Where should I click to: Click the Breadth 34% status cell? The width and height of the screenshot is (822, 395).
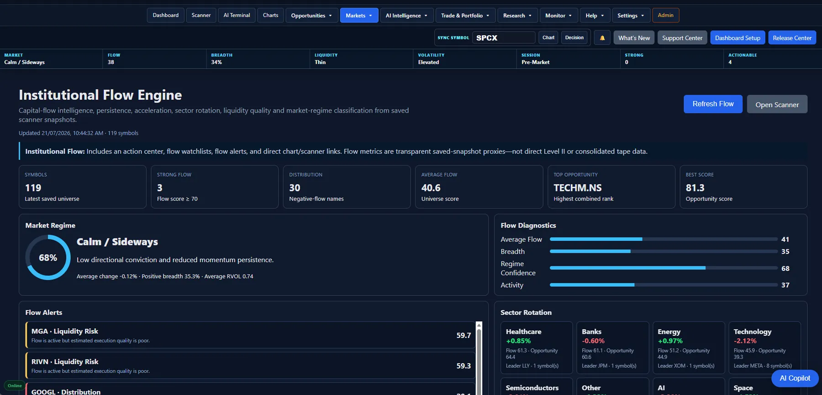(x=258, y=59)
